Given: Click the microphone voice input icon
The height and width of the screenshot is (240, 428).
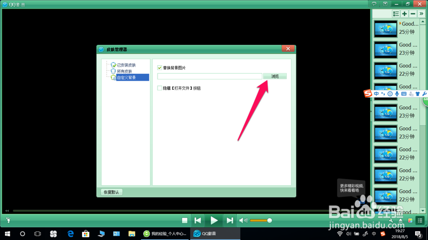Looking at the screenshot, I should coord(397,94).
